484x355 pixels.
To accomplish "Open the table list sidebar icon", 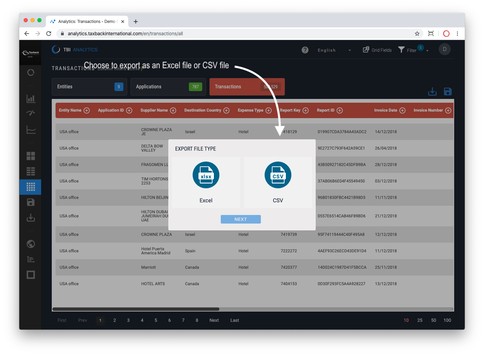I will (x=31, y=171).
